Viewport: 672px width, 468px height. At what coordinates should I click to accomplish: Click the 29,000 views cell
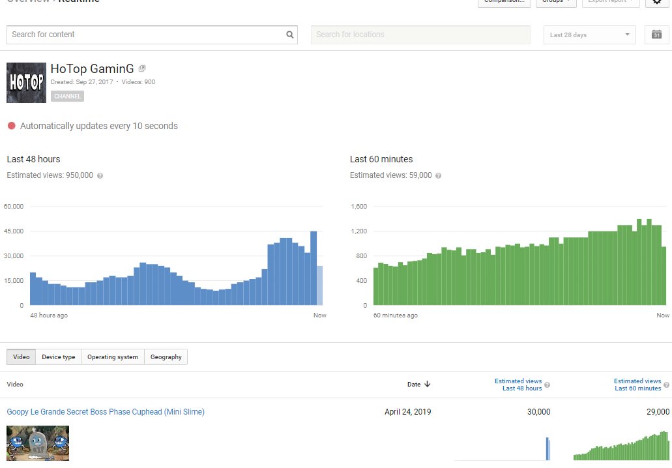click(x=658, y=412)
